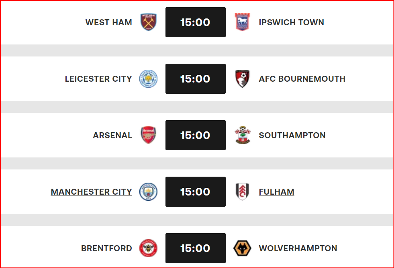Click the Leicester vs Bournemouth 15:00 kickoff box
The width and height of the screenshot is (394, 268).
pos(196,79)
